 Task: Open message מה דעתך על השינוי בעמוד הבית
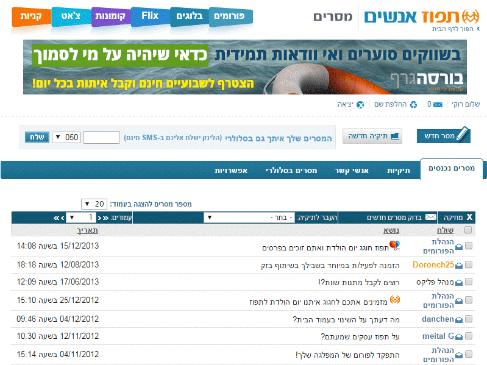346,320
